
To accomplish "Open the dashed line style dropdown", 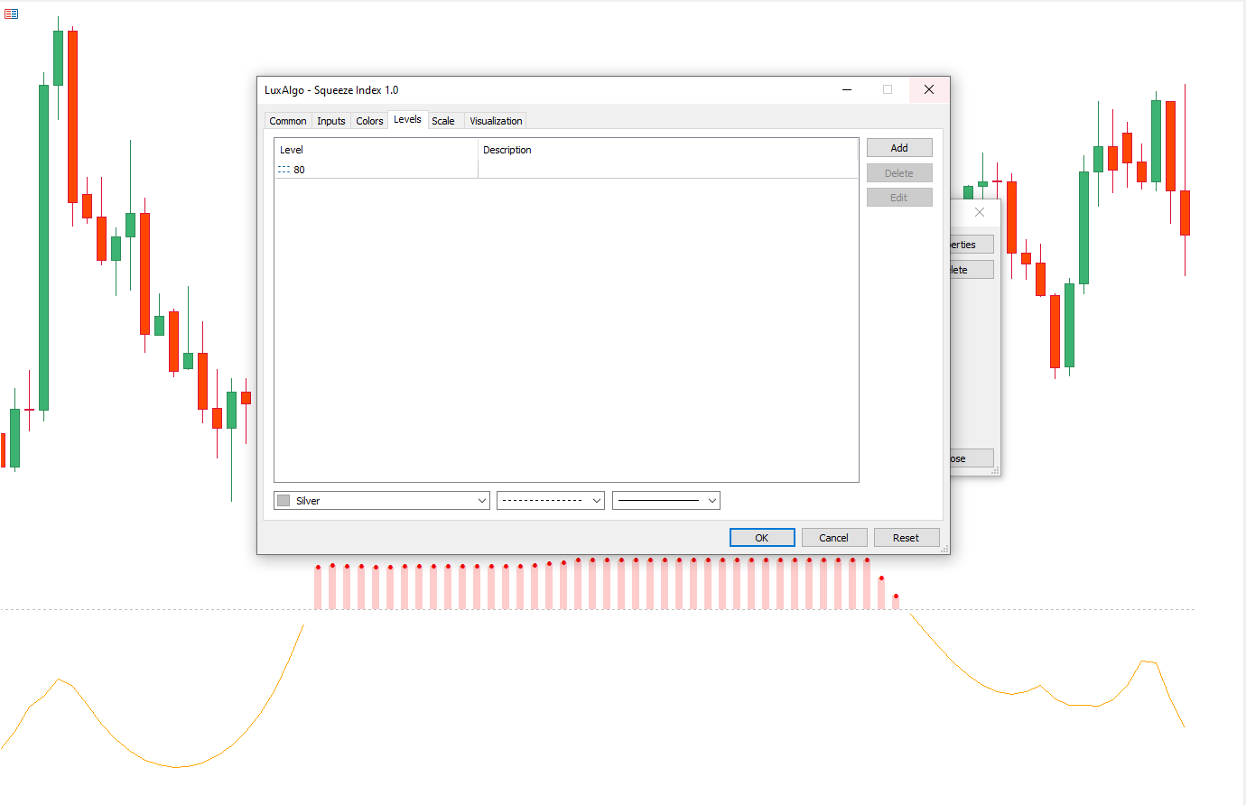I will coord(551,501).
